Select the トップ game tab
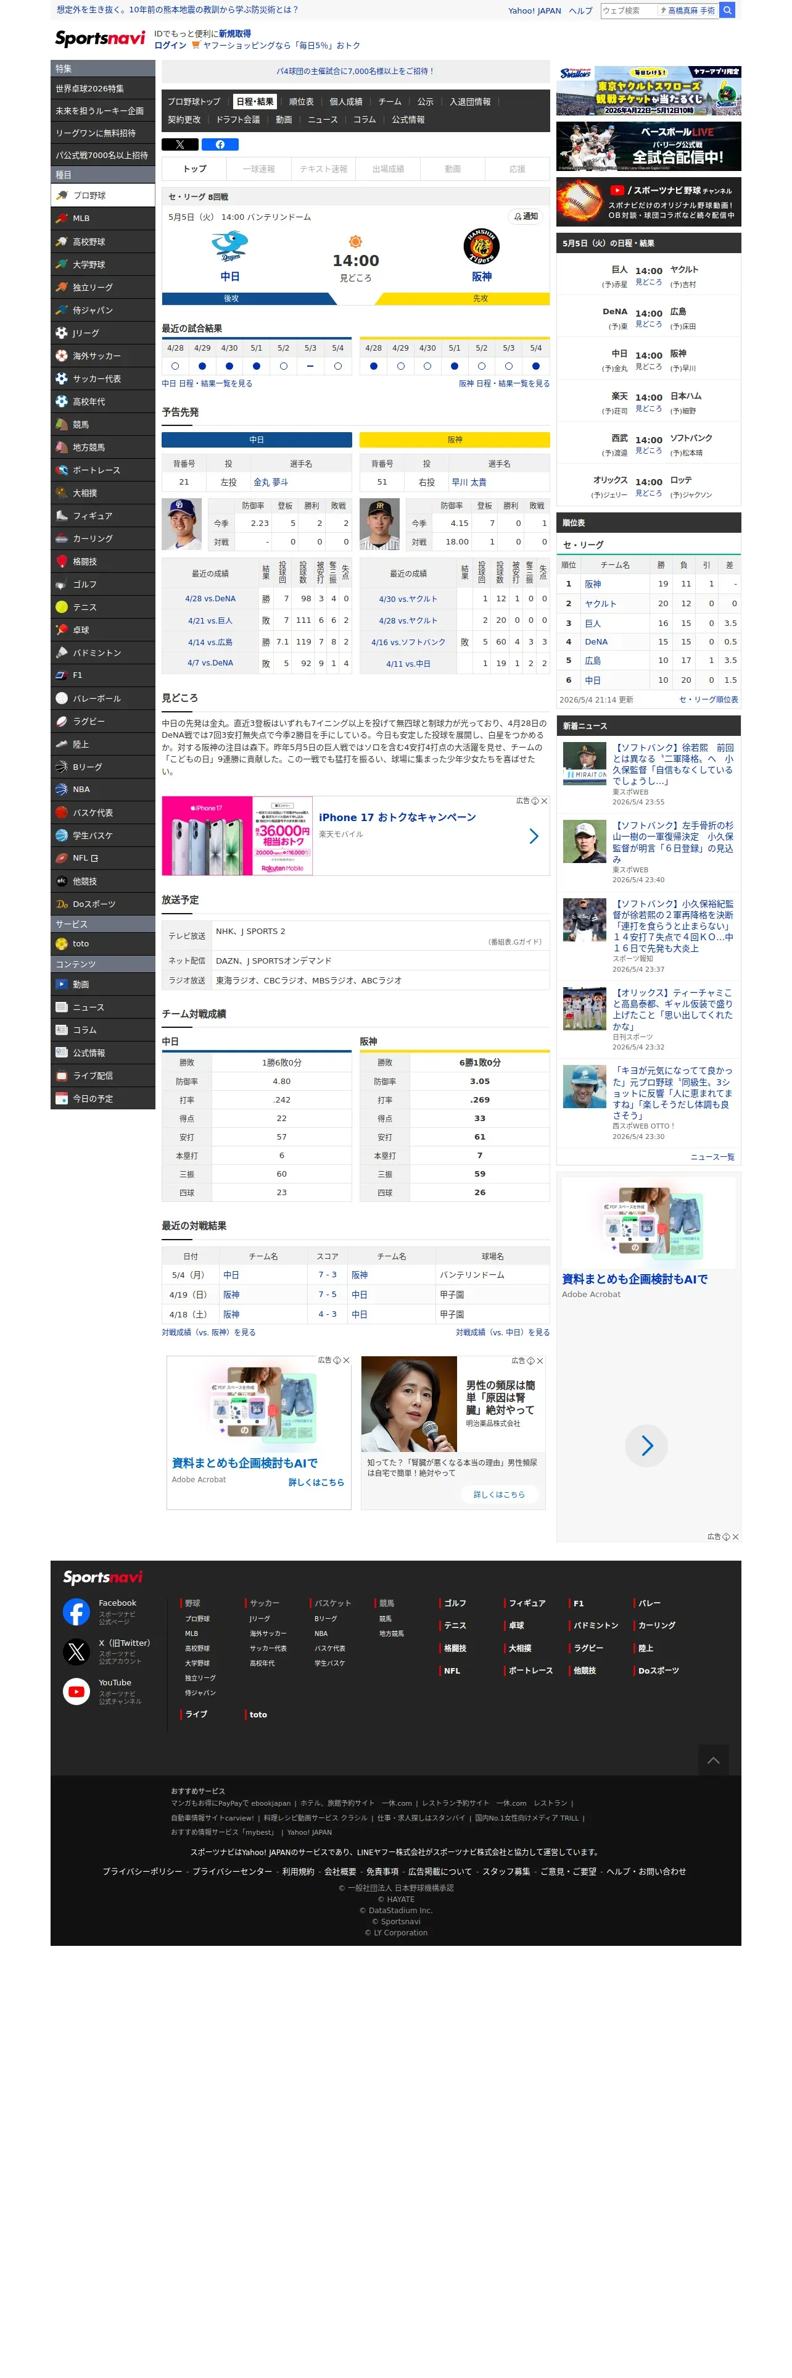 pyautogui.click(x=194, y=169)
